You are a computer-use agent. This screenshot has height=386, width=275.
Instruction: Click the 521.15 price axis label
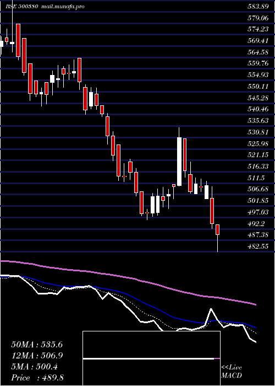click(x=257, y=155)
